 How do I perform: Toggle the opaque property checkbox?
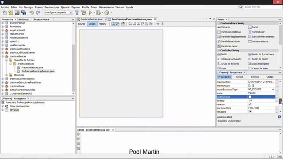[250, 104]
